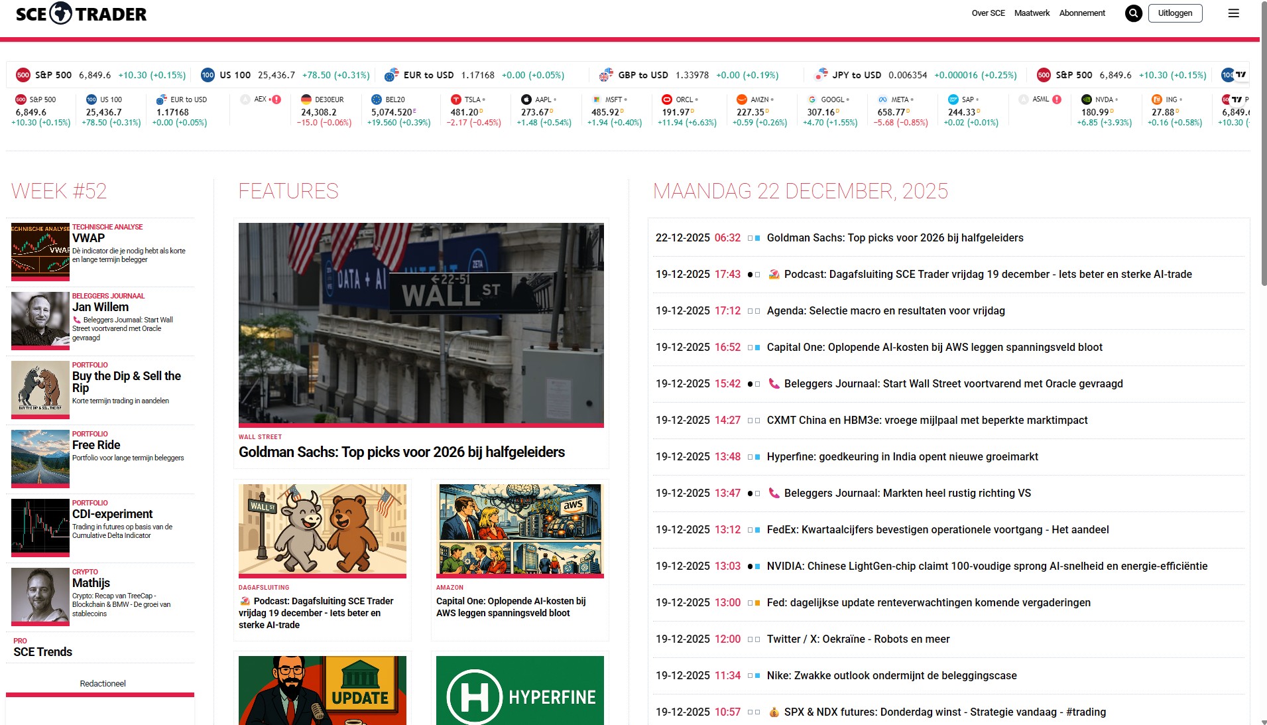This screenshot has height=725, width=1267.
Task: Select the Amazon AMZN logo icon
Action: (742, 99)
